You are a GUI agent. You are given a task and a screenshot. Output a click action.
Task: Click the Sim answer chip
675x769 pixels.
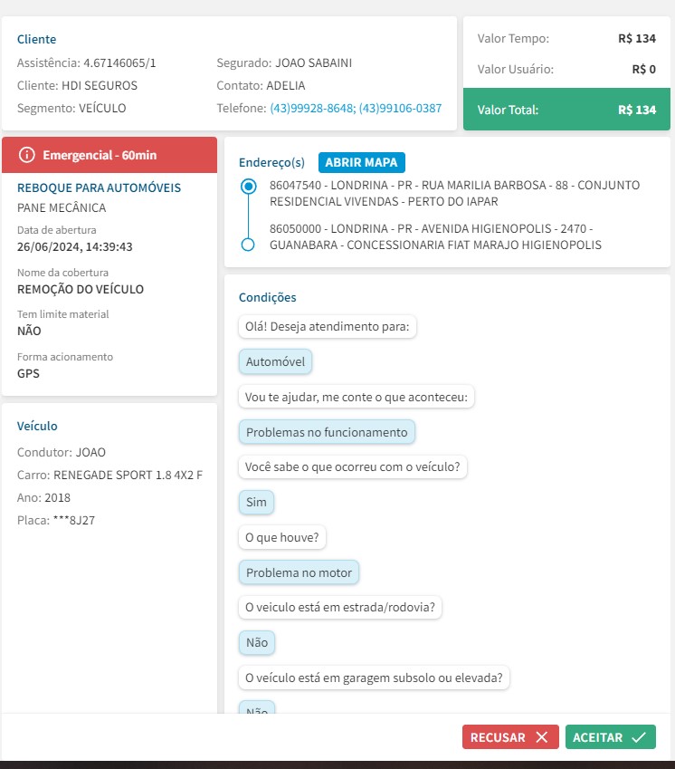[256, 502]
